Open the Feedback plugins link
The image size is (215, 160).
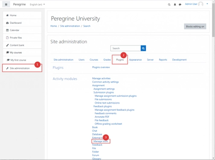(x=102, y=107)
